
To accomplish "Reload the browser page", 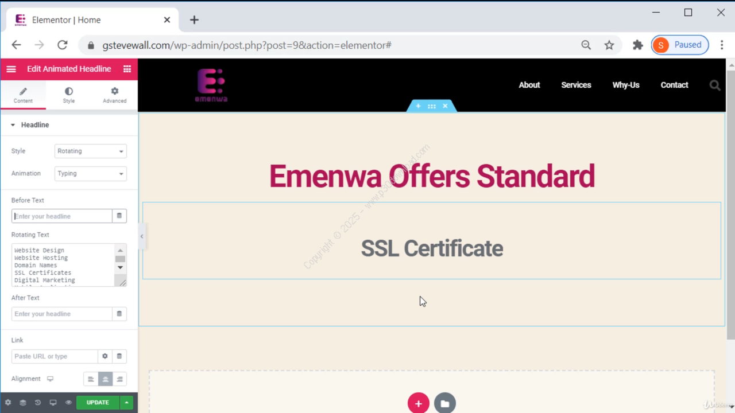I will coord(63,45).
